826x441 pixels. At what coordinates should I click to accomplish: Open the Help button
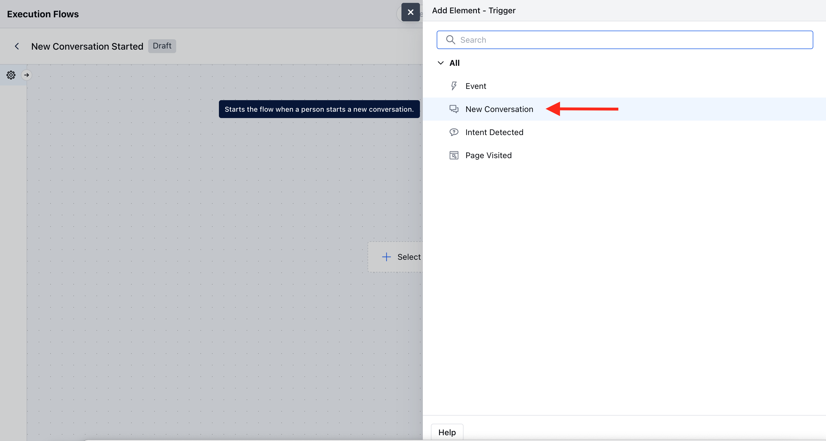point(447,432)
